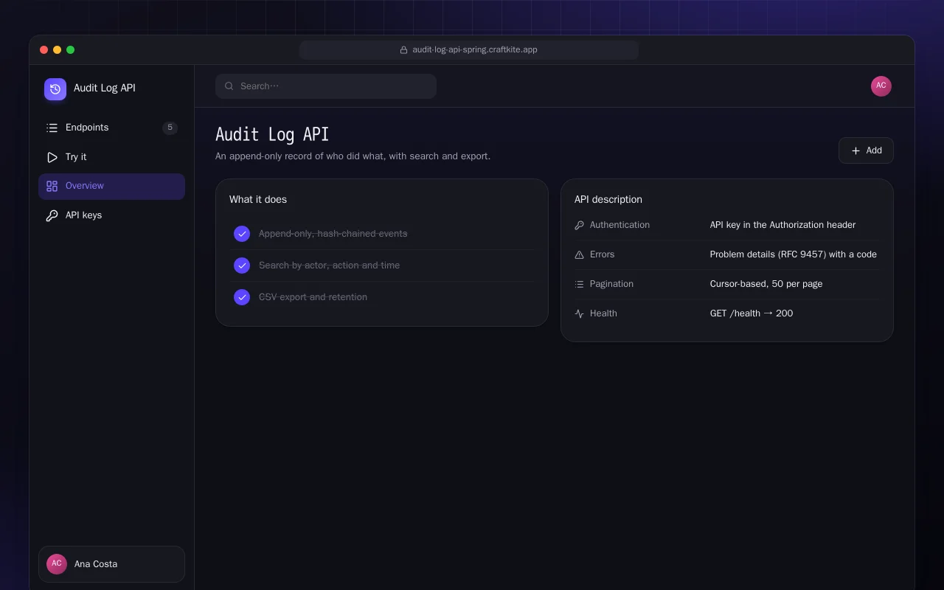Image resolution: width=944 pixels, height=590 pixels.
Task: Click the AC avatar in top bar
Action: 881,86
